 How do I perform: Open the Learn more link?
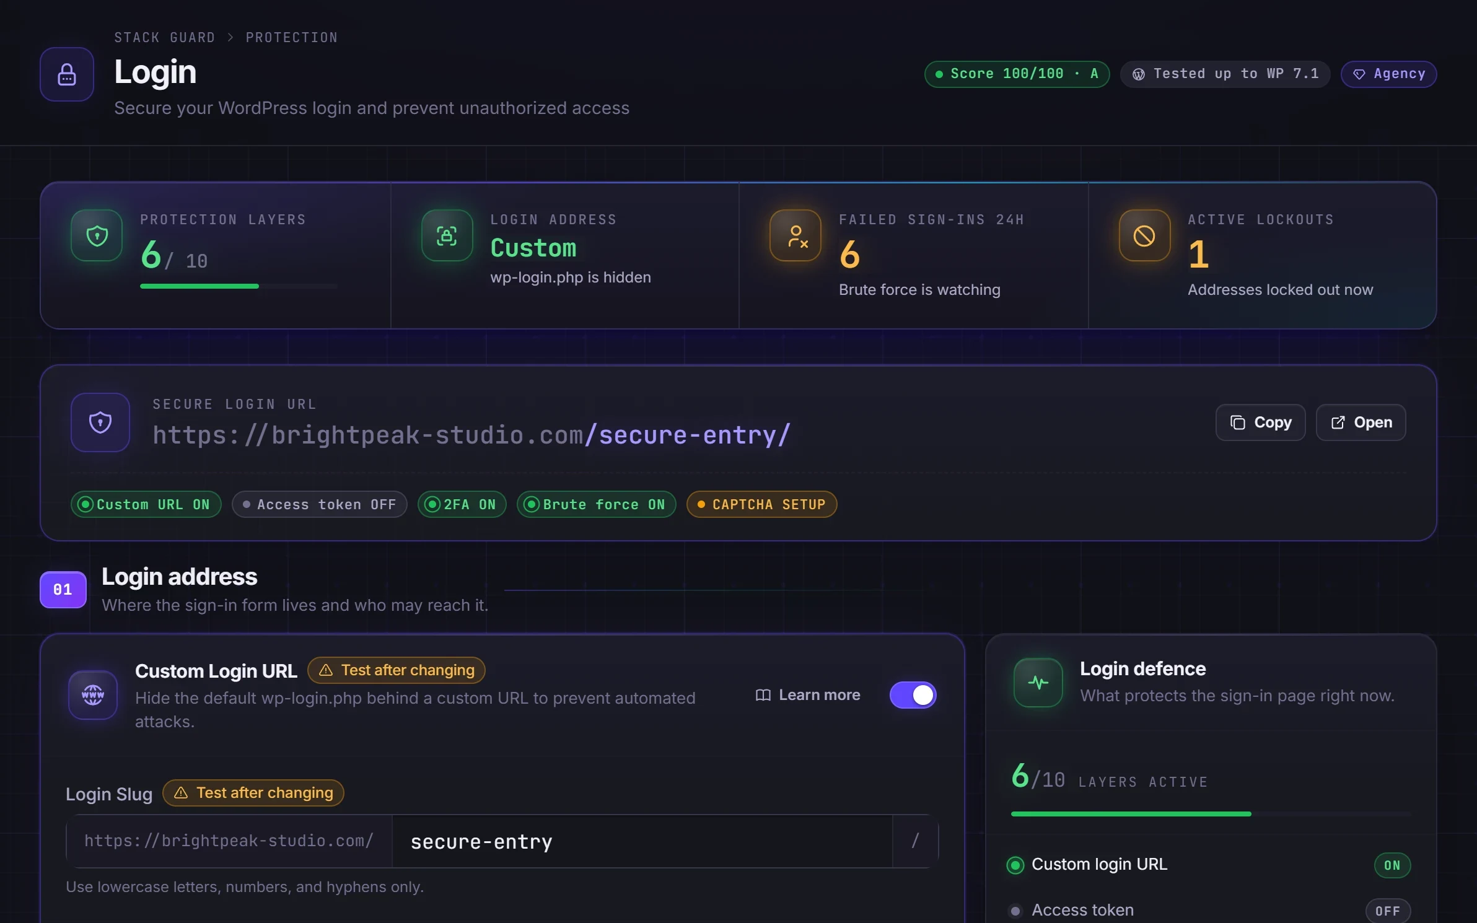click(x=808, y=695)
